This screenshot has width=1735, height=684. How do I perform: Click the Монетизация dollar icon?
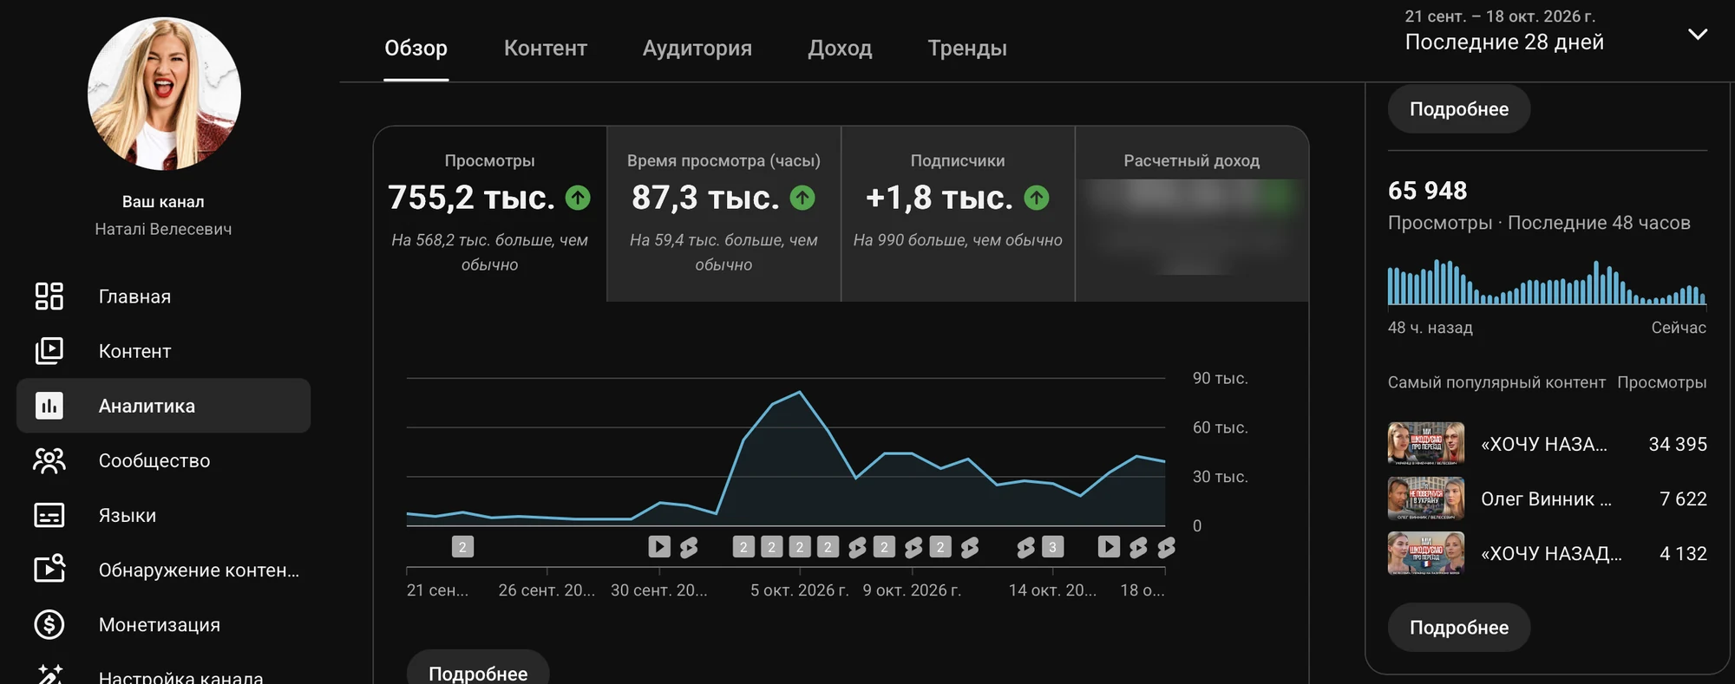coord(49,624)
